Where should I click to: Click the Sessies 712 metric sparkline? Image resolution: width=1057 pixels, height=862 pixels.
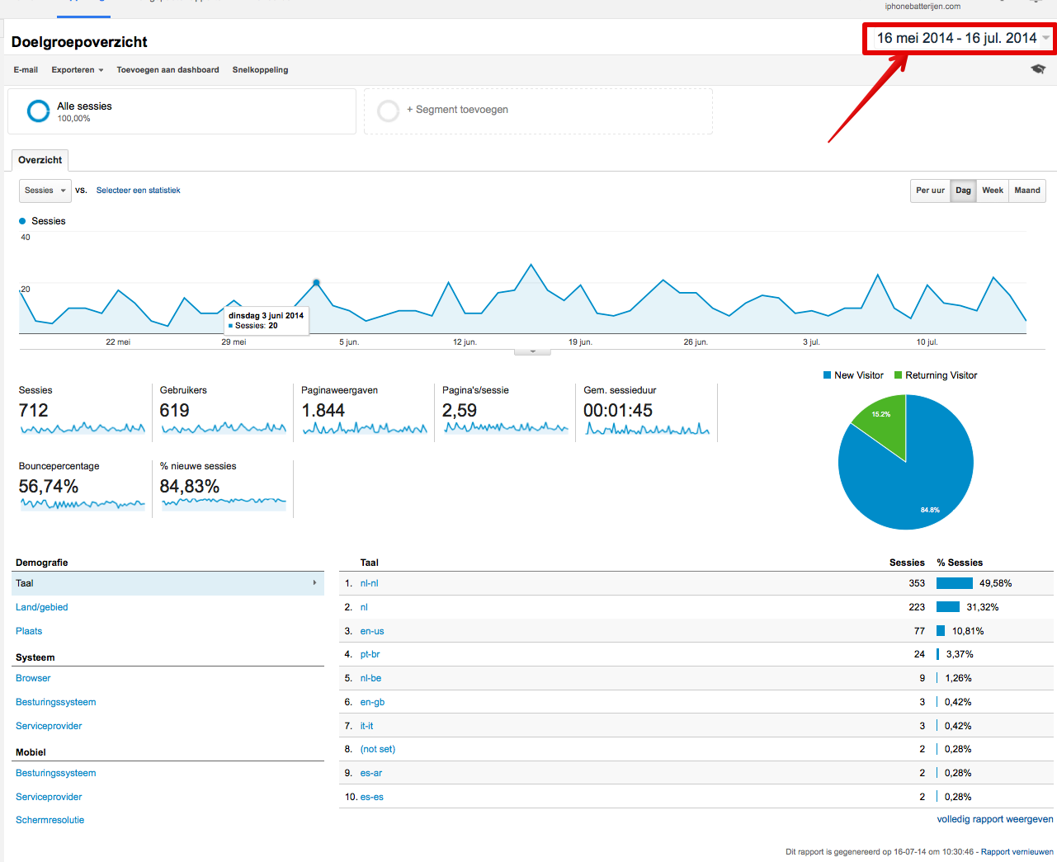pos(83,428)
